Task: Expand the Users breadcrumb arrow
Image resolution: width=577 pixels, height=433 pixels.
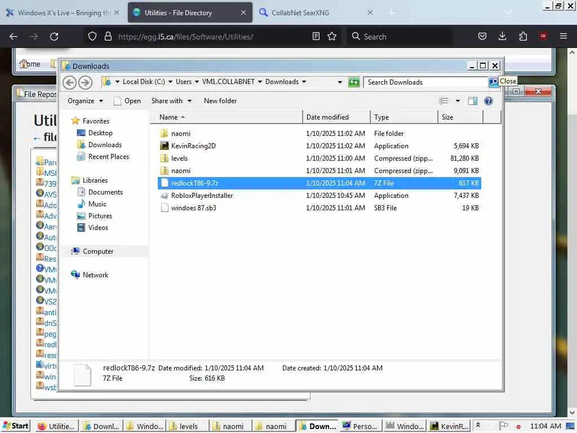Action: pos(197,82)
